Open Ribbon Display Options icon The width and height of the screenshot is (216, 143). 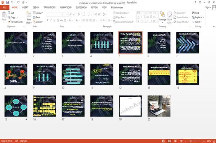click(200, 3)
